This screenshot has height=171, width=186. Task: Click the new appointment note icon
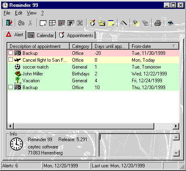[x=93, y=23]
